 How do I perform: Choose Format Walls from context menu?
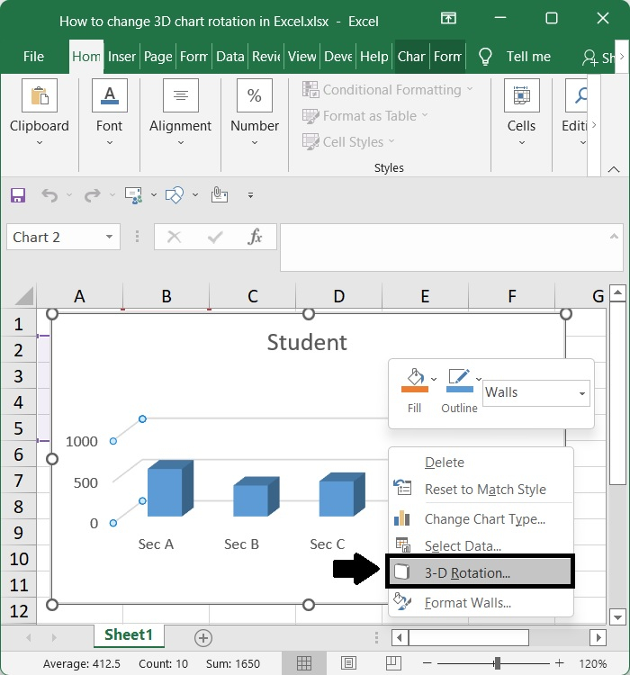[x=481, y=602]
